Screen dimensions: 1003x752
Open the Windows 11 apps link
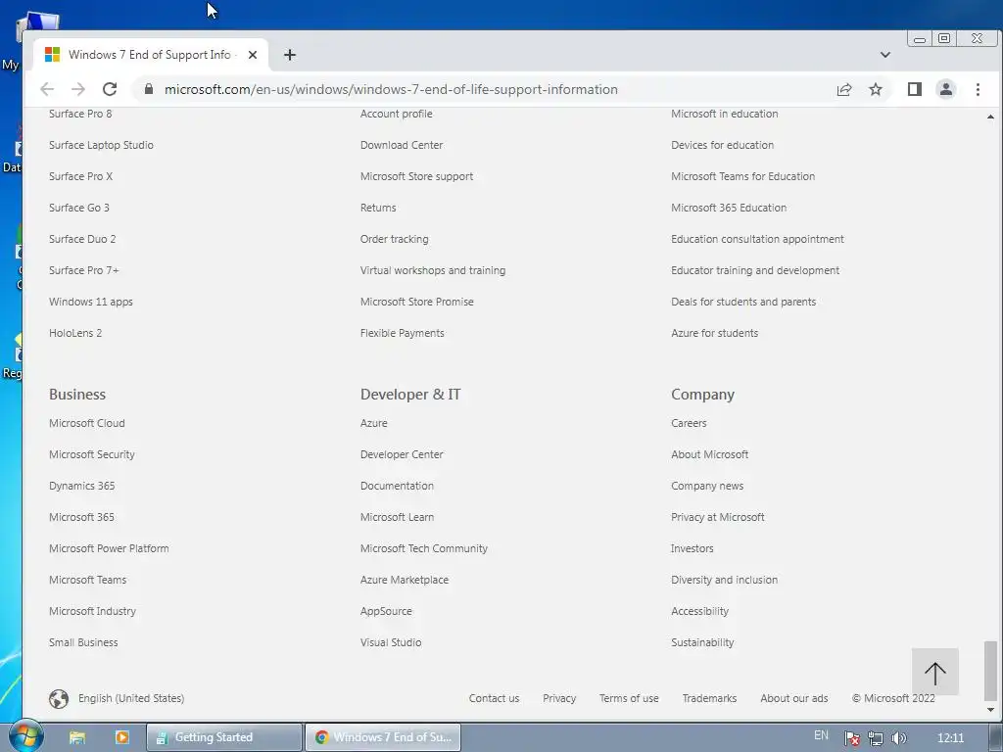(91, 302)
